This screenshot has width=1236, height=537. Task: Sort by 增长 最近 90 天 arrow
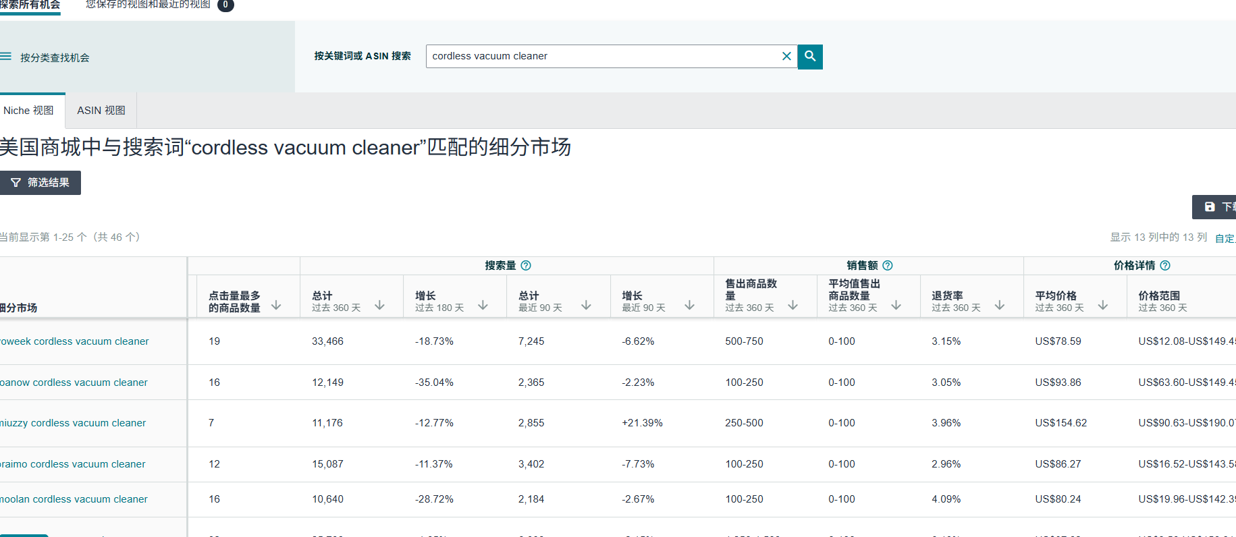pyautogui.click(x=689, y=306)
